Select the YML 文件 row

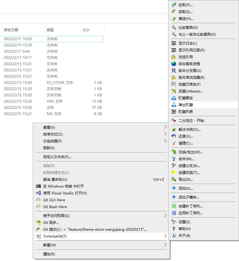coord(51,101)
